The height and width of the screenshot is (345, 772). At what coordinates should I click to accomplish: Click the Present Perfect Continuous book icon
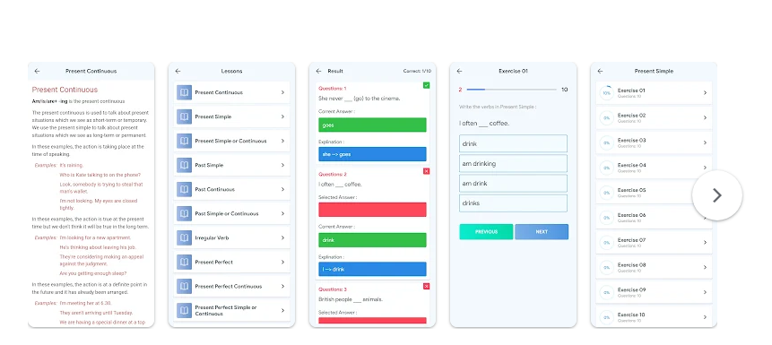[184, 287]
